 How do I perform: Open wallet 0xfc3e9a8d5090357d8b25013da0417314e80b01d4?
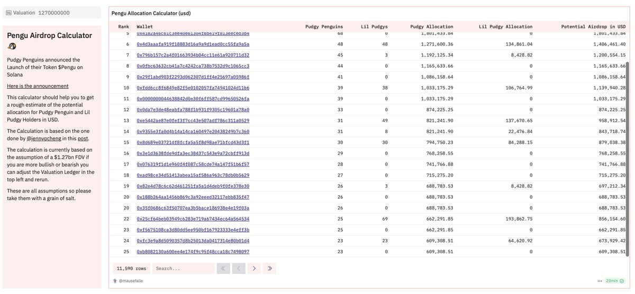click(x=193, y=241)
